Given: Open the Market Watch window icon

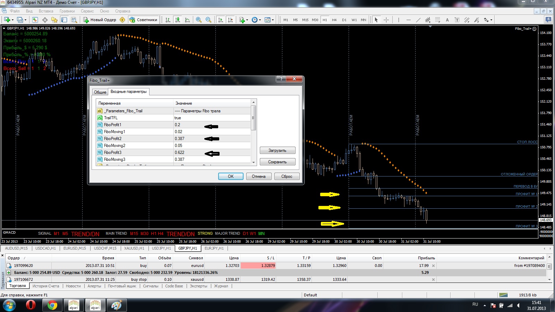Looking at the screenshot, I should [35, 20].
